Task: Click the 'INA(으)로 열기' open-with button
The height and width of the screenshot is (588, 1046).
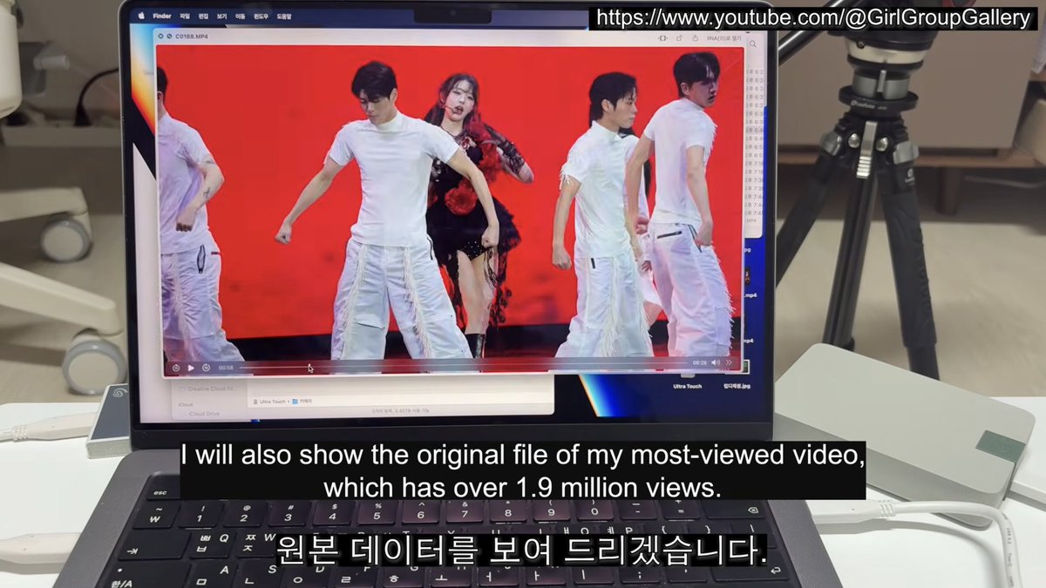Action: pyautogui.click(x=723, y=38)
